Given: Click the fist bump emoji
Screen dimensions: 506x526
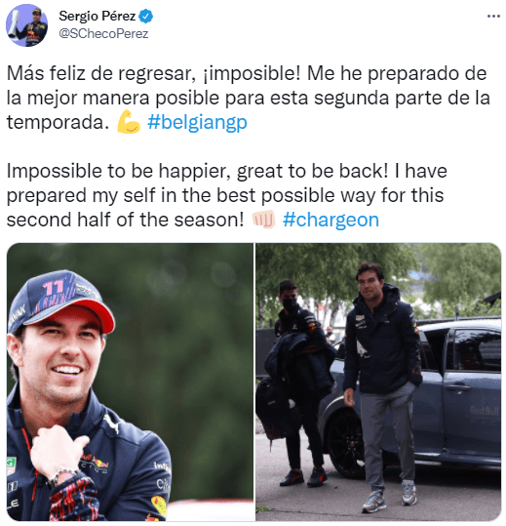Looking at the screenshot, I should [263, 220].
